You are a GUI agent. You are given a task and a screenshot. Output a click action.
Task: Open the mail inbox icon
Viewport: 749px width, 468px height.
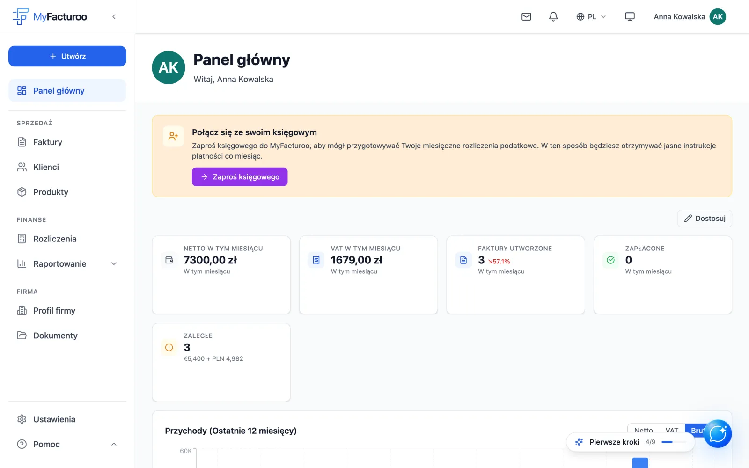click(x=526, y=17)
